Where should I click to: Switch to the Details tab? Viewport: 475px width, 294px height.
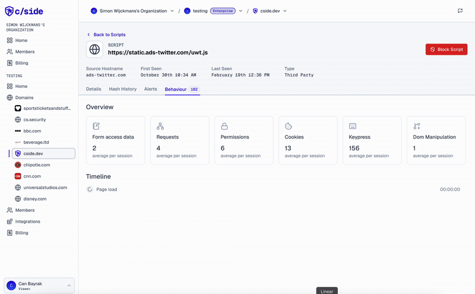(x=94, y=89)
